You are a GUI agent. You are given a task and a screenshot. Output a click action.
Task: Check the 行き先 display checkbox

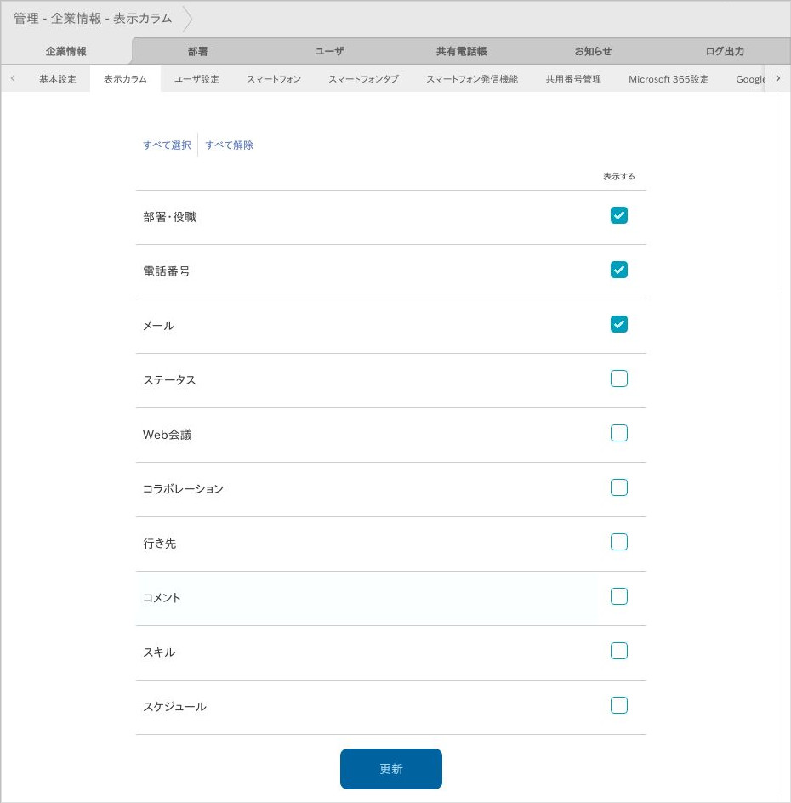click(618, 542)
